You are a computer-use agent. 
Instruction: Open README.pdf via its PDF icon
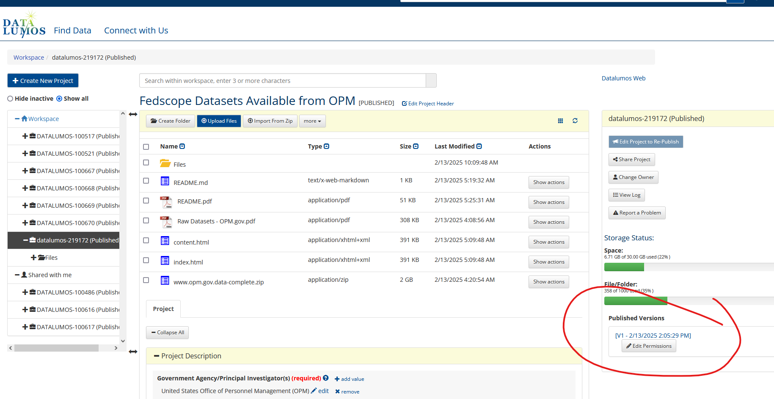(x=166, y=202)
